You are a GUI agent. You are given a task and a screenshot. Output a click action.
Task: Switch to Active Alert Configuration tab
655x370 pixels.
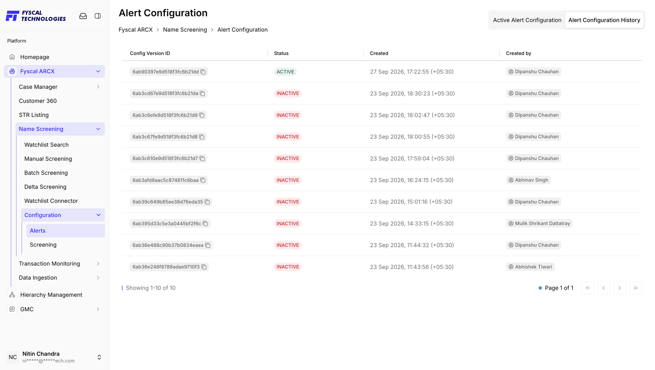[x=527, y=20]
